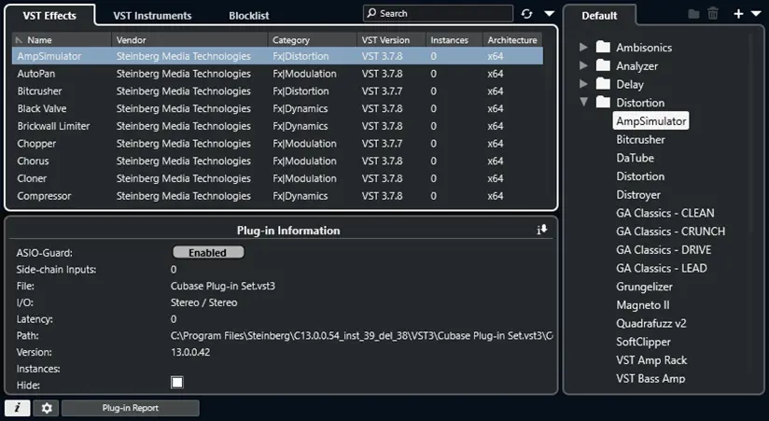Click the Distortion folder icon

[603, 102]
